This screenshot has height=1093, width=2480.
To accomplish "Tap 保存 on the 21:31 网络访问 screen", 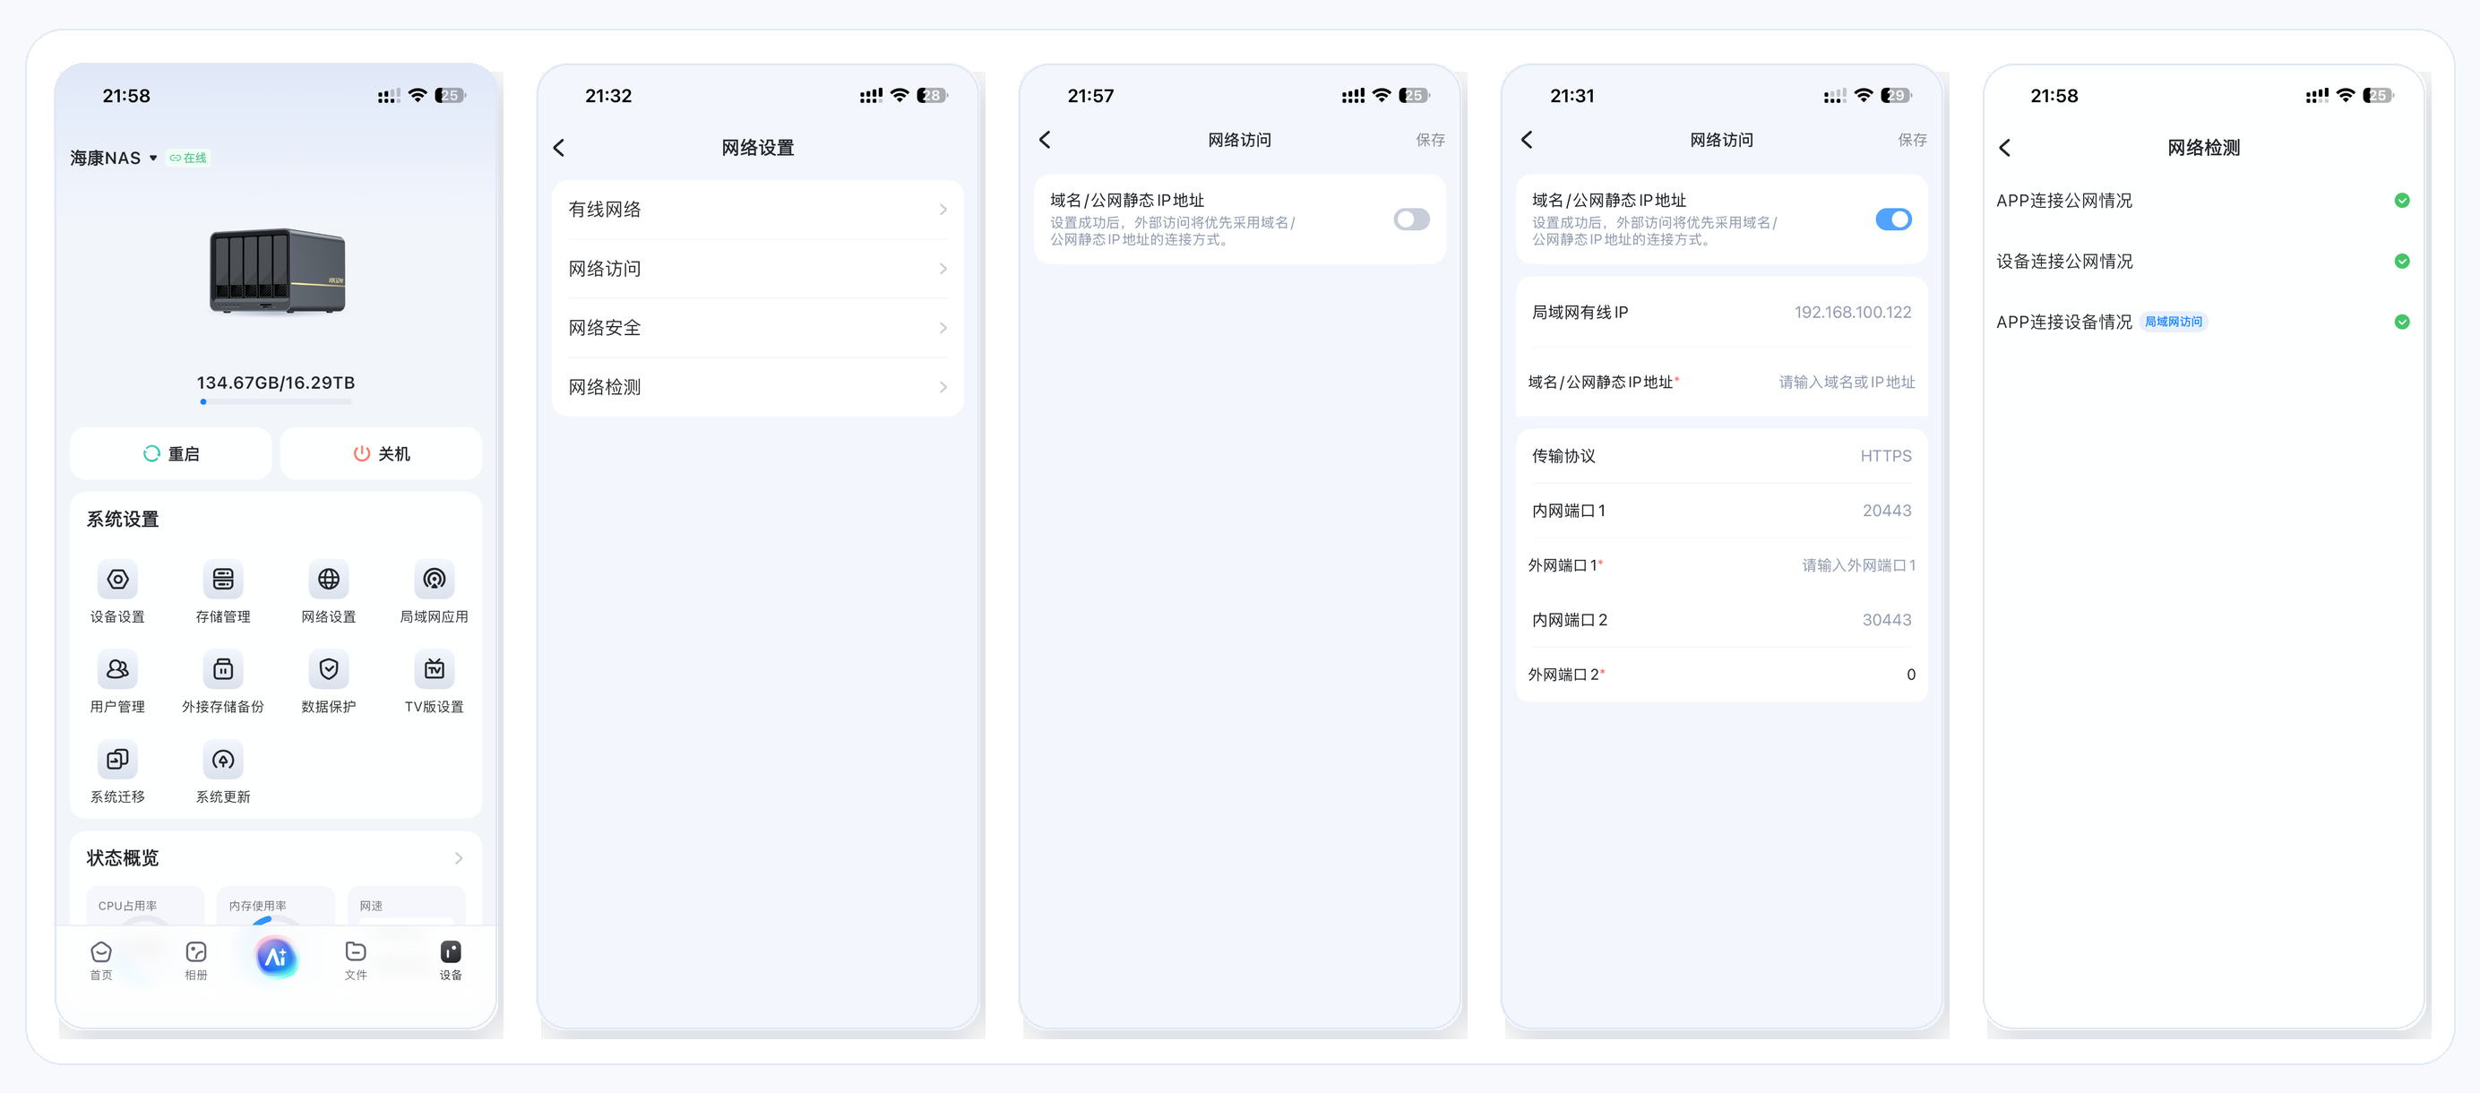I will [1913, 140].
